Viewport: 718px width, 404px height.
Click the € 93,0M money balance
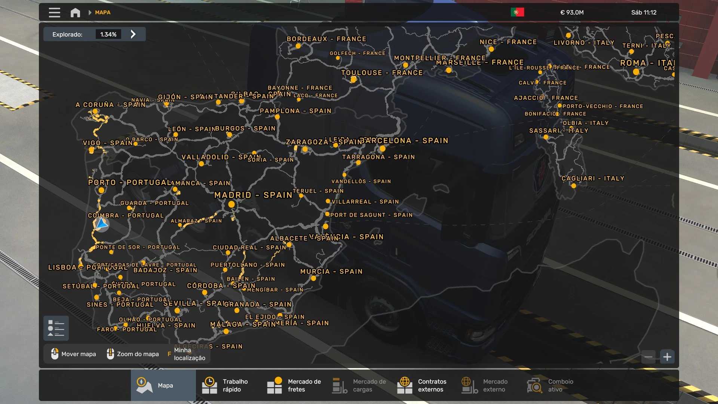coord(572,12)
